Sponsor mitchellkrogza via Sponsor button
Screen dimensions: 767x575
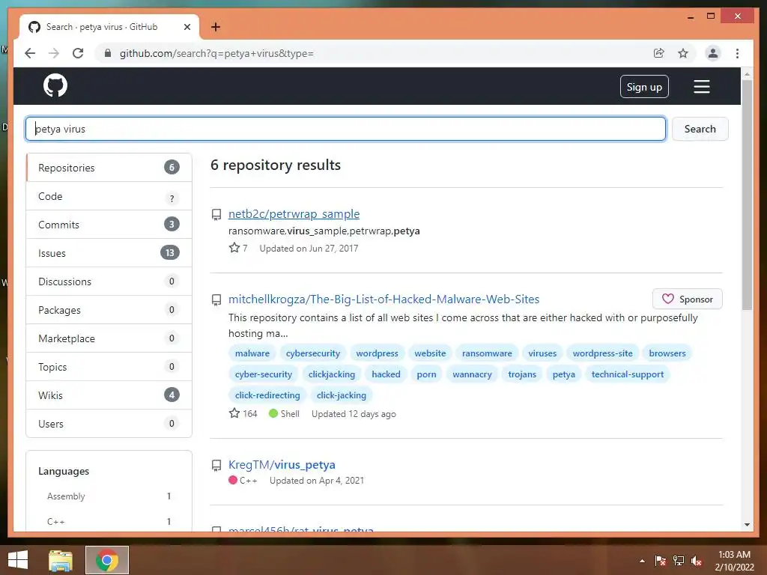pyautogui.click(x=688, y=299)
